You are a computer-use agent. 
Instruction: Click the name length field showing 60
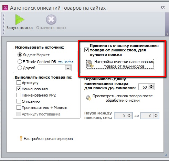click(144, 87)
